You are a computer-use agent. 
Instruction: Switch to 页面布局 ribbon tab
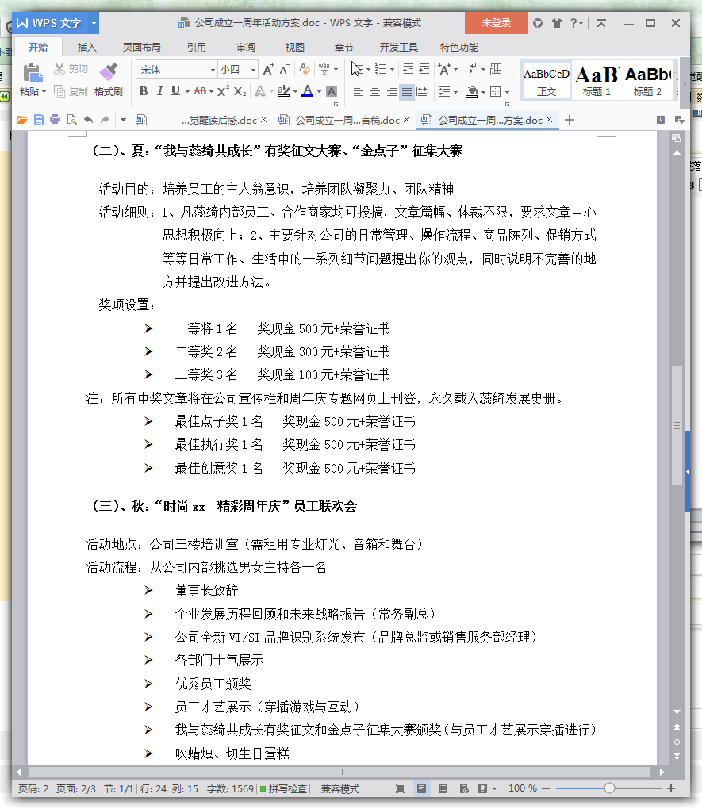click(x=141, y=48)
